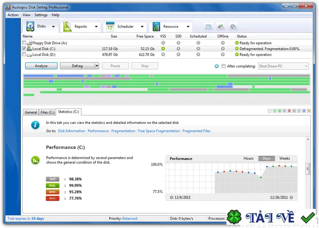Click the Scheduled status icon for Local Disk (C:)

point(198,48)
